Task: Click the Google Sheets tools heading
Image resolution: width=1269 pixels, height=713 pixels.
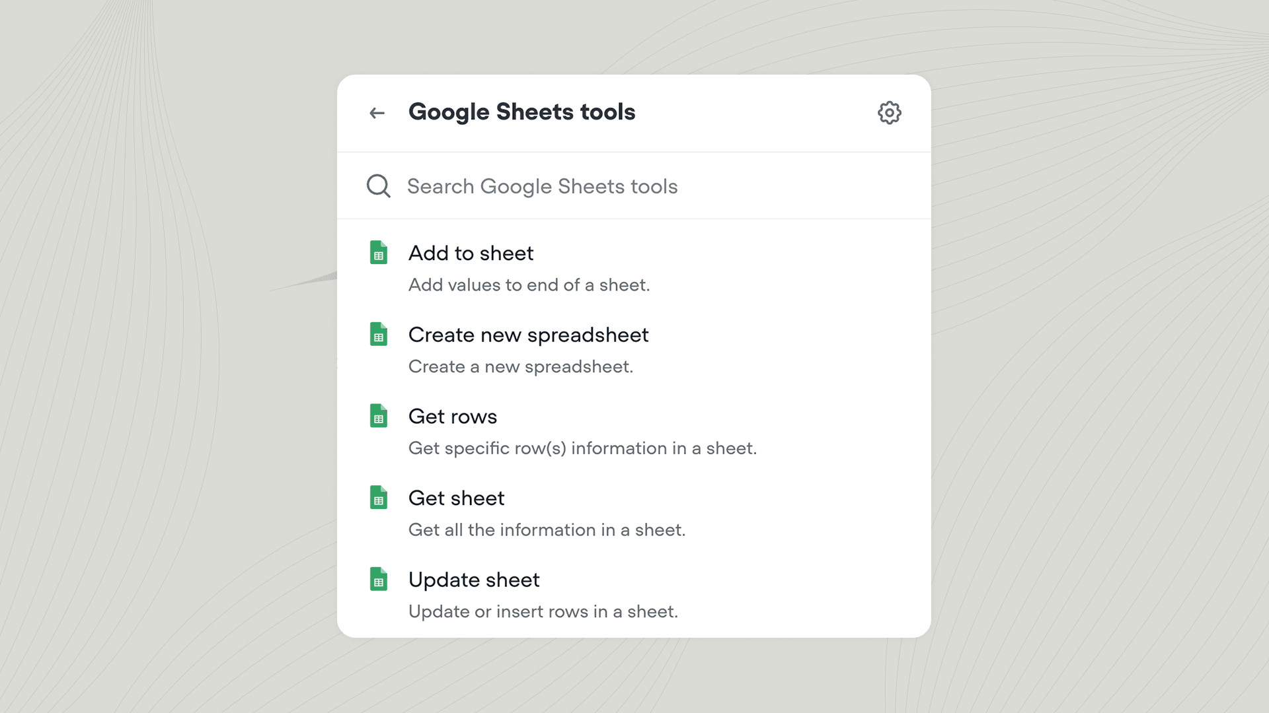Action: point(521,112)
